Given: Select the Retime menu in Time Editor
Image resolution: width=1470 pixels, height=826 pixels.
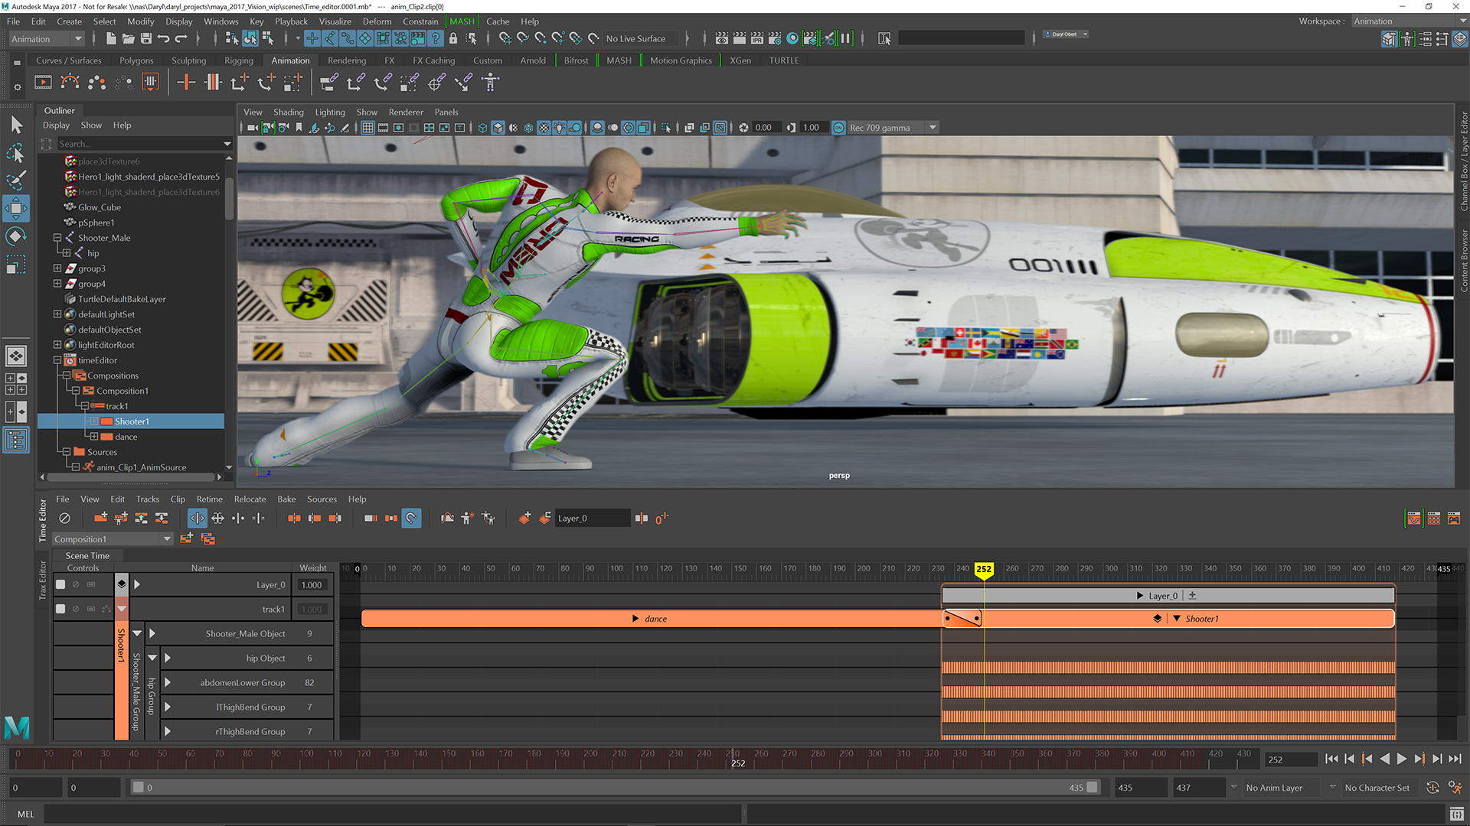Looking at the screenshot, I should click(x=208, y=498).
